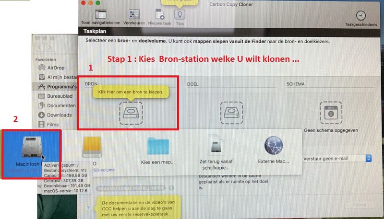384x219 pixels.
Task: Toggle the navigation column (Toon navigatiekolom)
Action: tap(101, 17)
